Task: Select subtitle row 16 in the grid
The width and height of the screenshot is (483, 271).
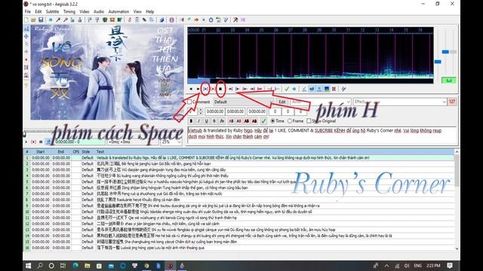Action: [238, 248]
